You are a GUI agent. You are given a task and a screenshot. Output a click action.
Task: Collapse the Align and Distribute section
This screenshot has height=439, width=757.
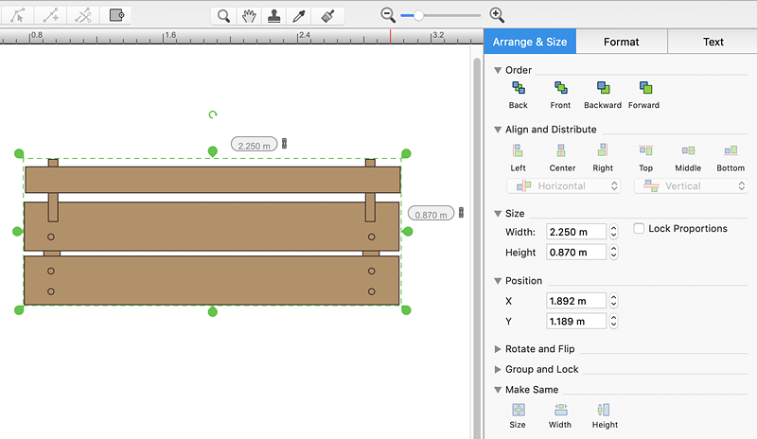[x=498, y=130]
